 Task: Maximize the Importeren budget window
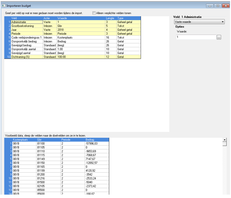point(218,6)
